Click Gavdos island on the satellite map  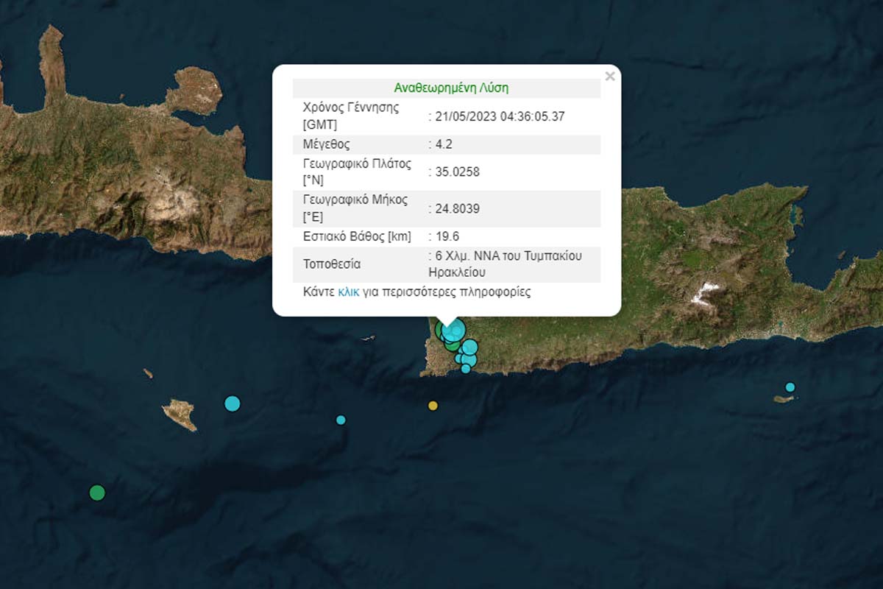pyautogui.click(x=180, y=414)
